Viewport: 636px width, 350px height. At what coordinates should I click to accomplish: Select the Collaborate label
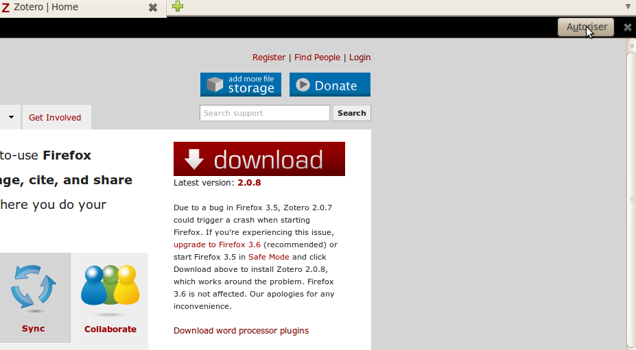[x=110, y=329]
